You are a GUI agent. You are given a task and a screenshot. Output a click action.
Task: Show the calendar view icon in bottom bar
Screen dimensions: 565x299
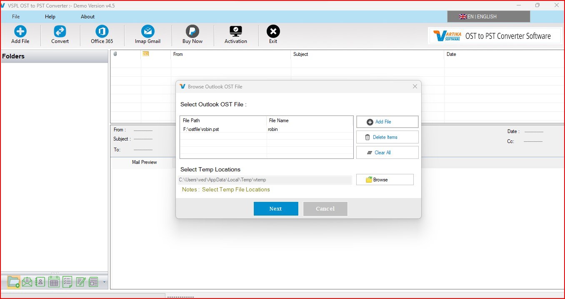point(54,282)
